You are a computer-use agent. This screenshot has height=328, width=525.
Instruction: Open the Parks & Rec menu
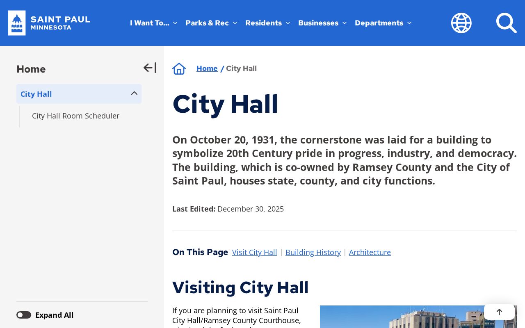(211, 23)
